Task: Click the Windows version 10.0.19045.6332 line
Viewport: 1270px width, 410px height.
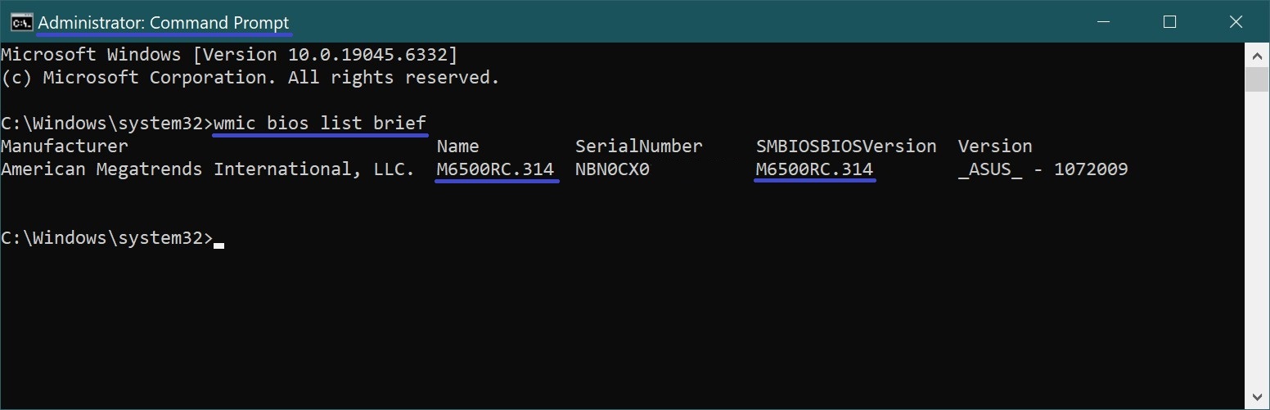Action: pos(229,55)
